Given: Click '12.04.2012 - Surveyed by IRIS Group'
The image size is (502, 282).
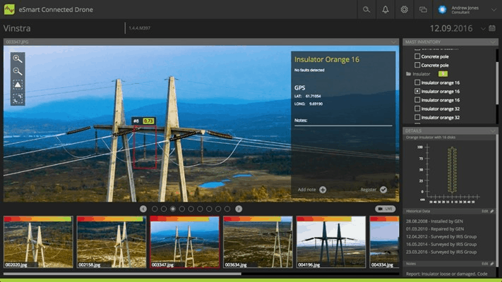Looking at the screenshot, I should (441, 237).
